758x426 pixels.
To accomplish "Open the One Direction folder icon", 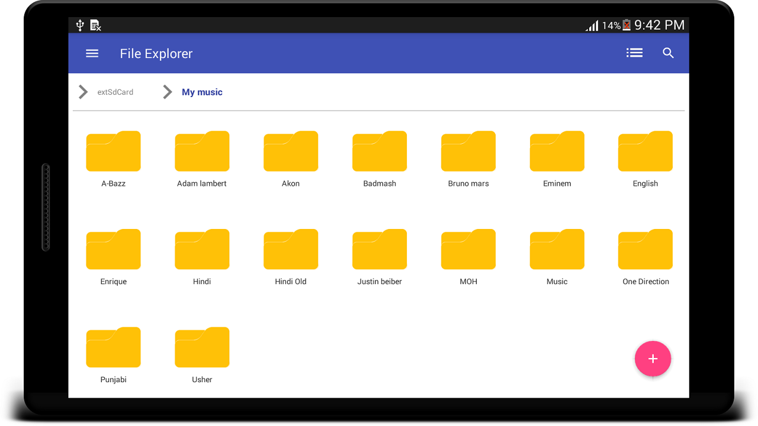I will click(x=645, y=249).
